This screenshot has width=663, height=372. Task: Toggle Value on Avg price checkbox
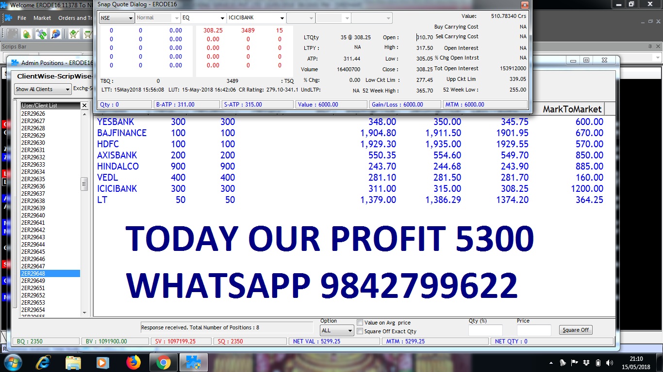click(x=360, y=323)
